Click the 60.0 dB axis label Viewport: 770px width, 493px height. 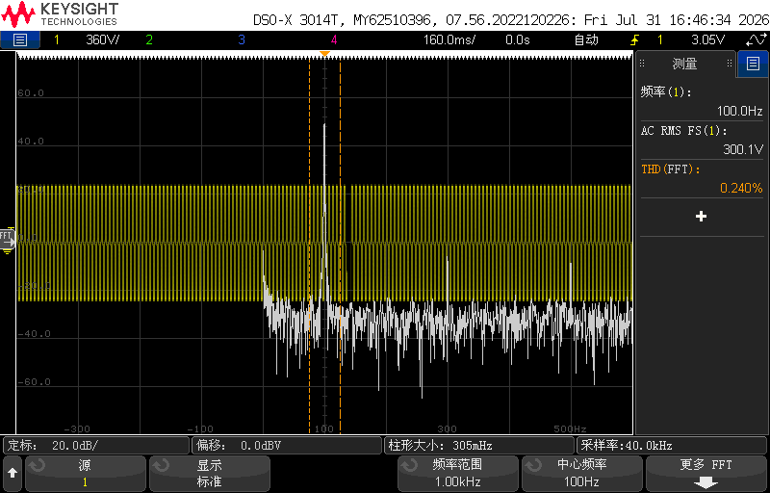pyautogui.click(x=31, y=92)
